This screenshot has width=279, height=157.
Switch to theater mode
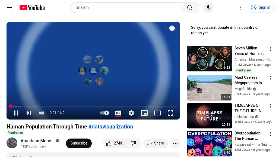(157, 113)
